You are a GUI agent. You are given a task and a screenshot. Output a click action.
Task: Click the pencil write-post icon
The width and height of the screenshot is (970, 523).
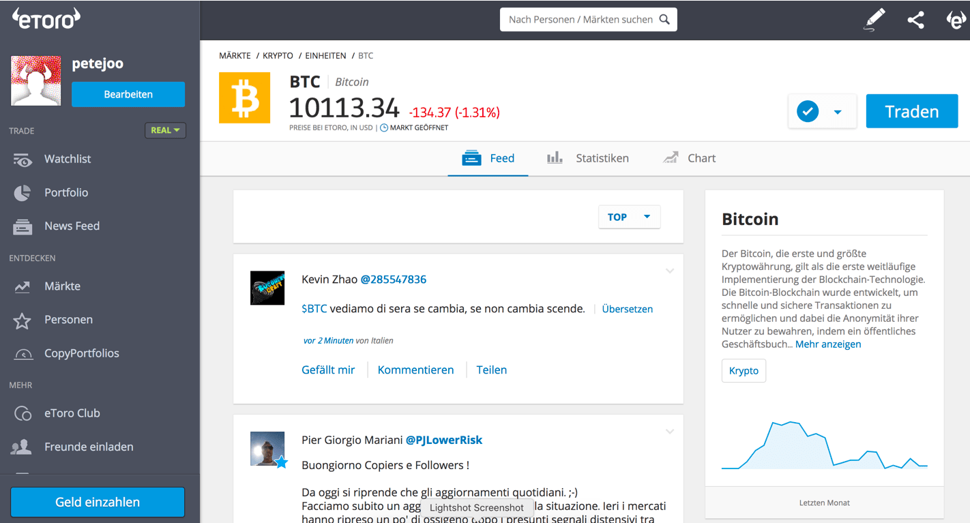875,19
